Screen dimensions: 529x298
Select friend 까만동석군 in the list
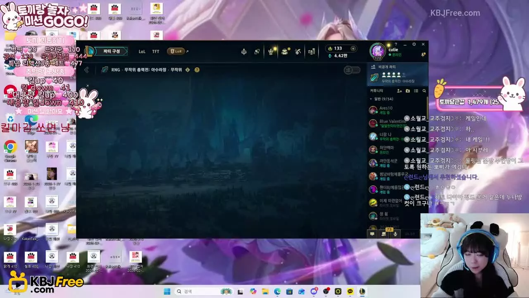coord(397,163)
